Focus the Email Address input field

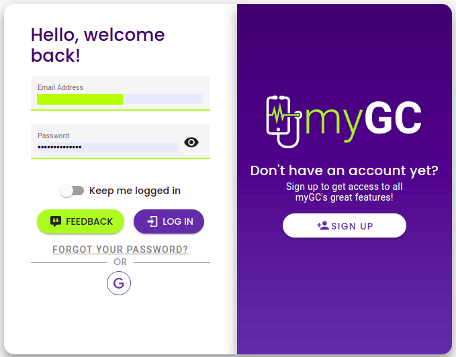tap(120, 99)
